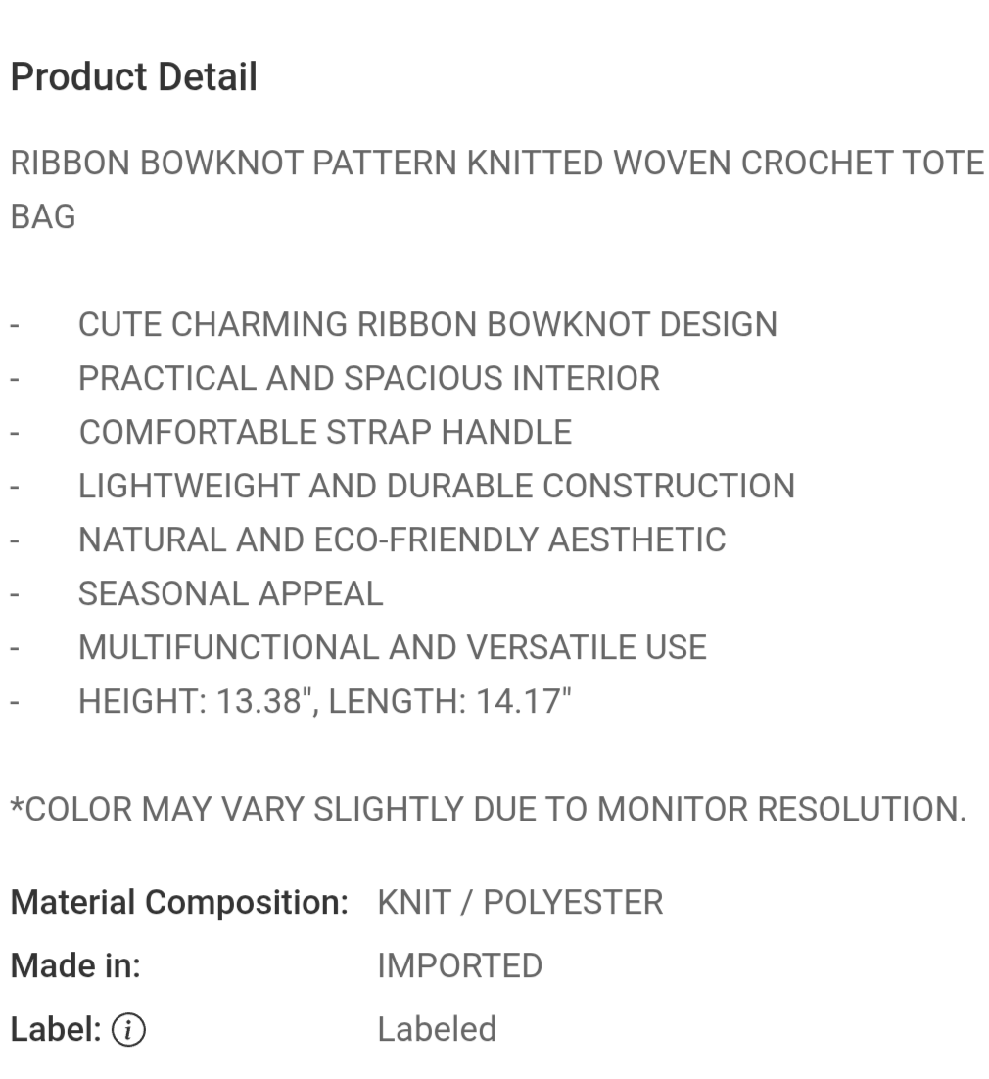Tap LIGHTWEIGHT AND DURABLE CONSTRUCTION text
The width and height of the screenshot is (989, 1079).
pyautogui.click(x=436, y=486)
